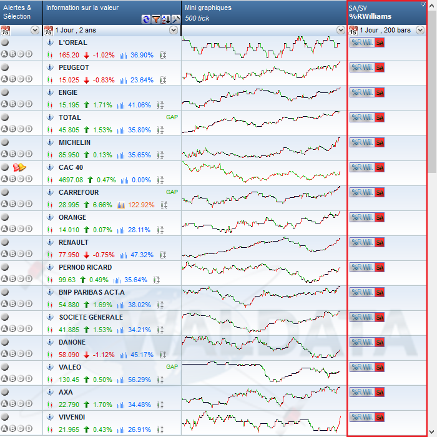Toggle selection A for RENAULT

4,253
